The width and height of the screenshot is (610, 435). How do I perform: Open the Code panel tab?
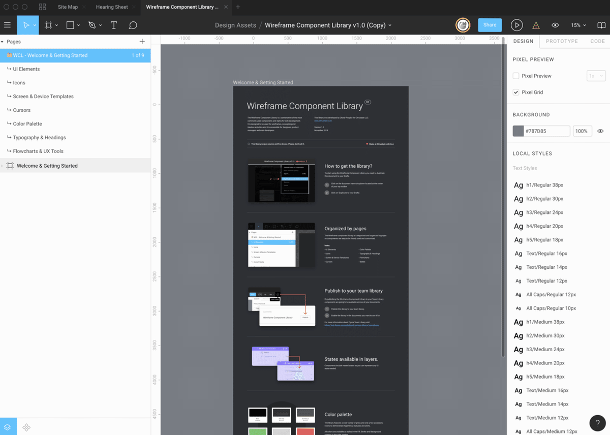pyautogui.click(x=597, y=41)
